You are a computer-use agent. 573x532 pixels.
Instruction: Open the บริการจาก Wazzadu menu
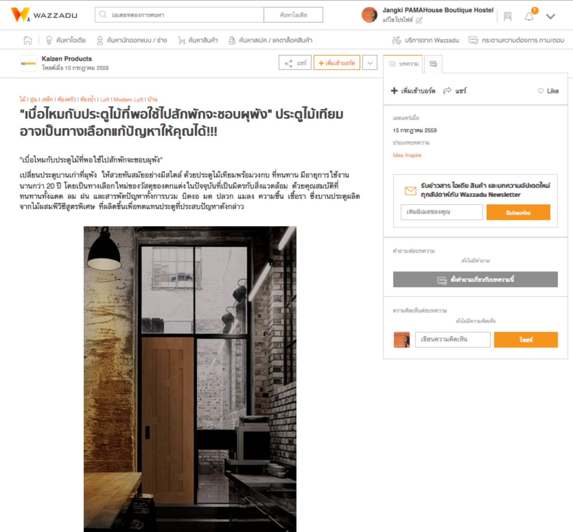pyautogui.click(x=425, y=40)
